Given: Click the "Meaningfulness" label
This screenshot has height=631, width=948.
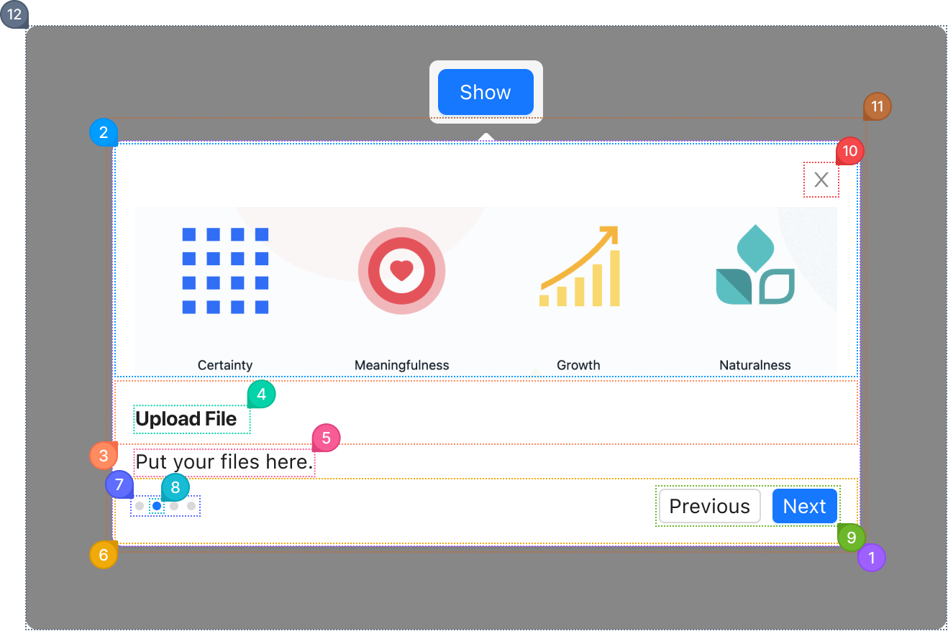Looking at the screenshot, I should (402, 365).
